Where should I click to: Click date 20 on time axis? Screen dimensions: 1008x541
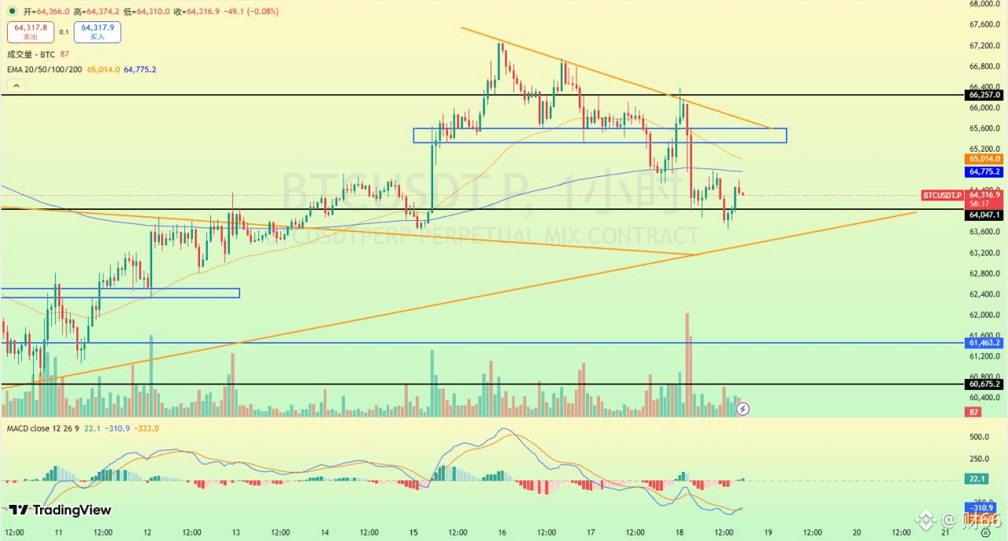[x=855, y=533]
